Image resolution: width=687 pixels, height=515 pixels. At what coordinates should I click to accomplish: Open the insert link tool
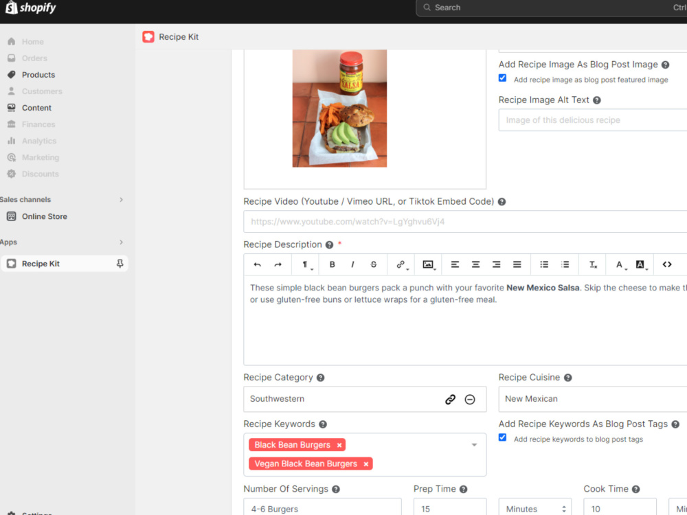point(401,264)
